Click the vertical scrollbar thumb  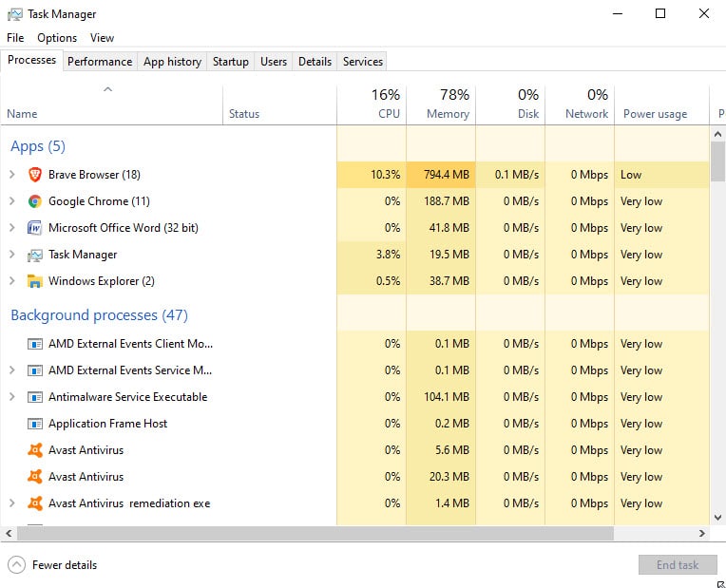(x=717, y=161)
